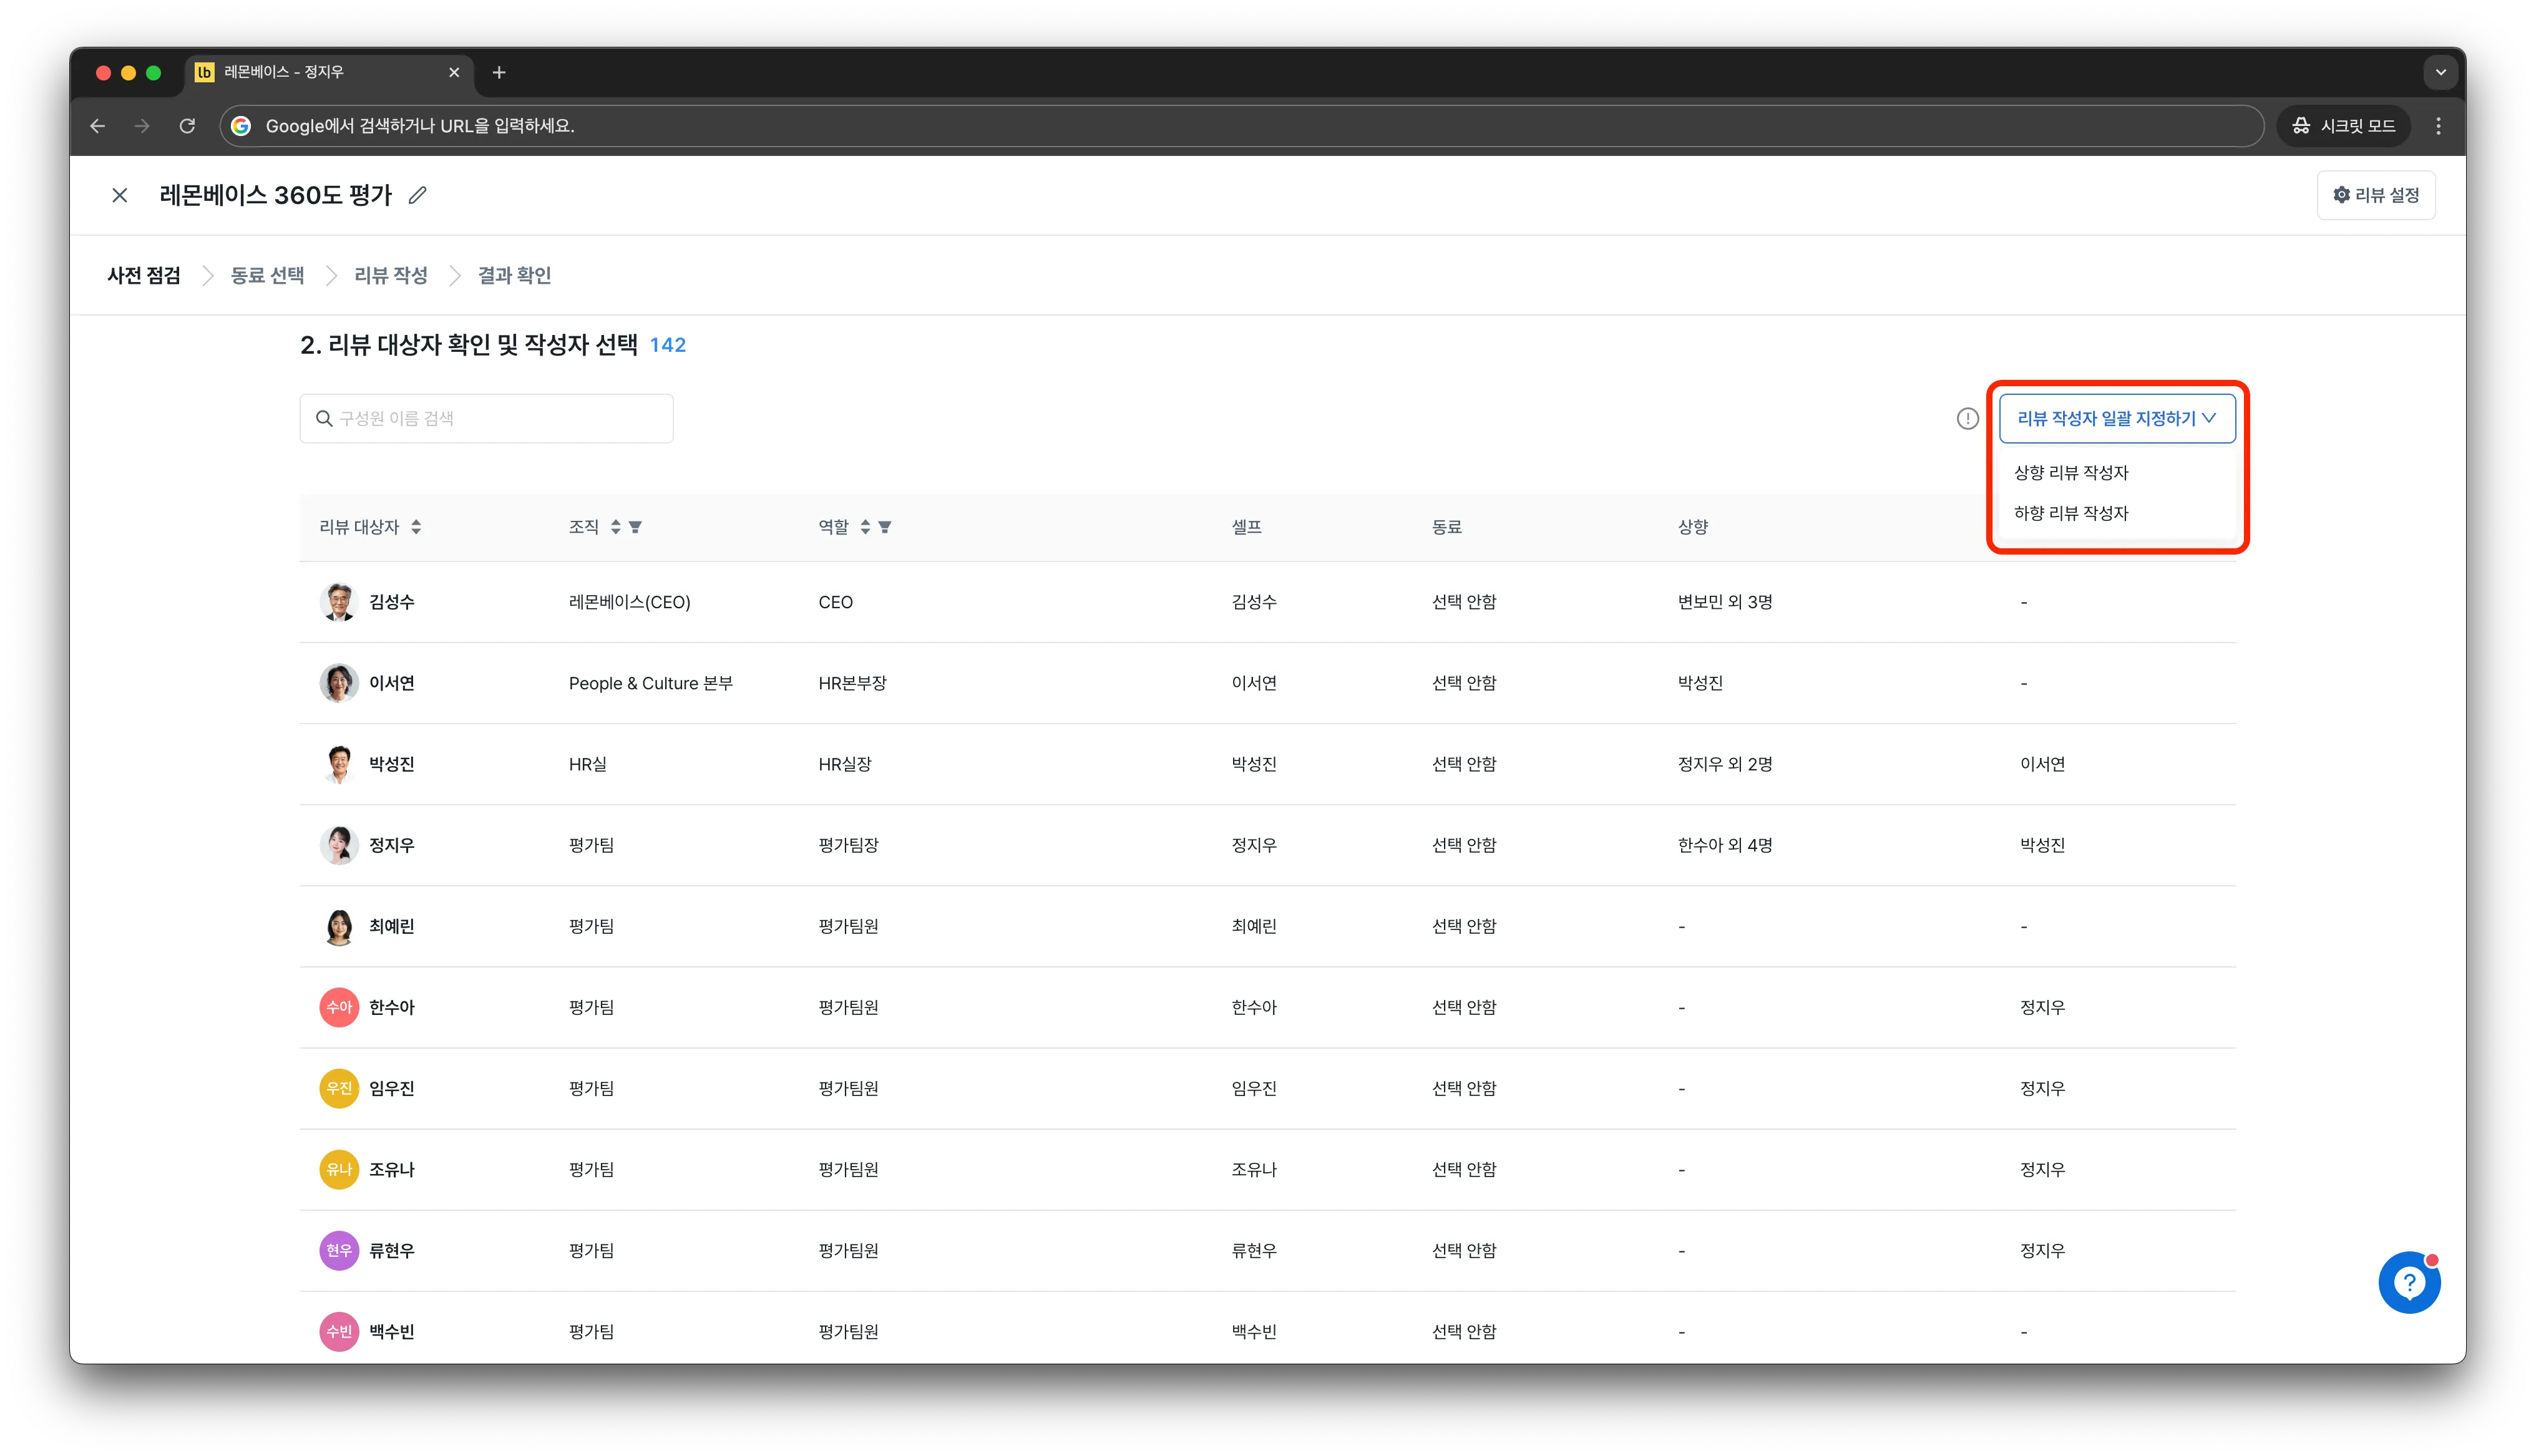The image size is (2536, 1456).
Task: Open the info icon beside bulk assign button
Action: click(x=1967, y=418)
